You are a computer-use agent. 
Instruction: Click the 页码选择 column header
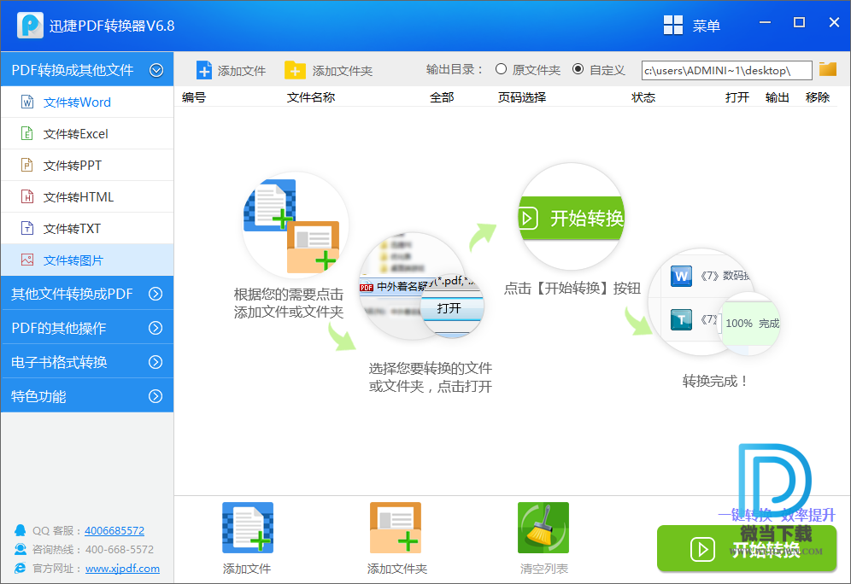522,97
